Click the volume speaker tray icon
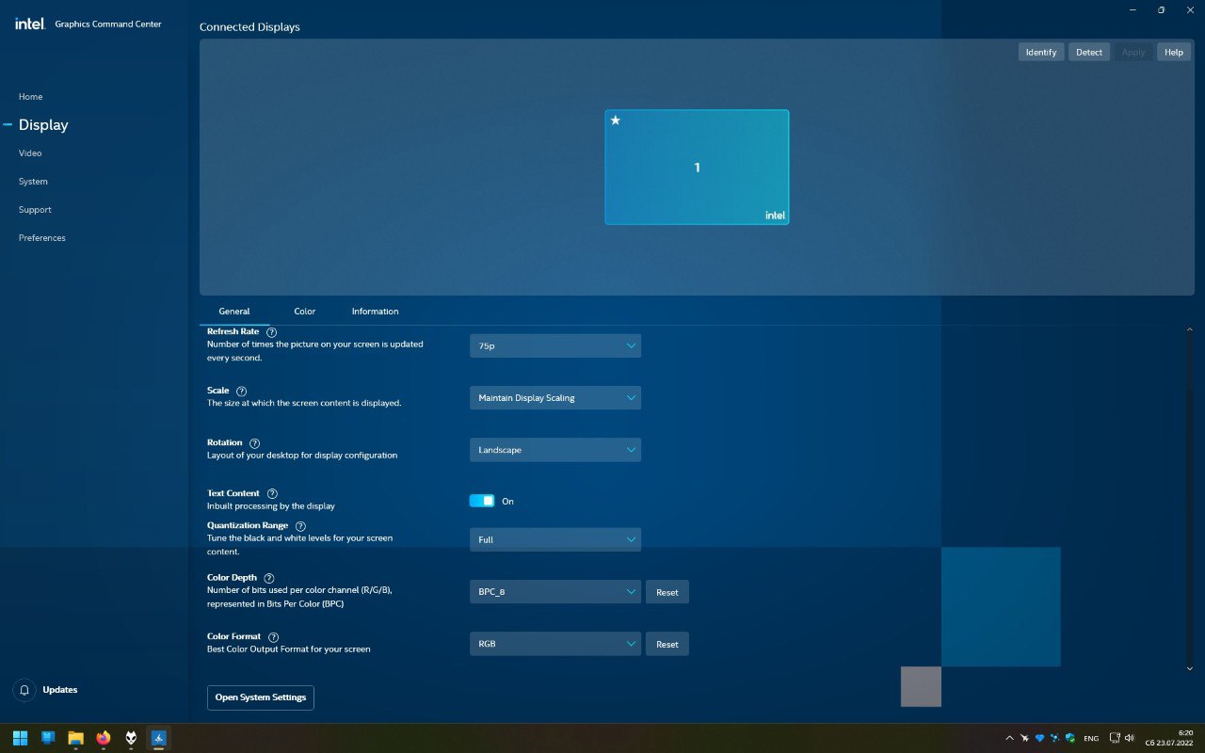The height and width of the screenshot is (753, 1205). [1129, 738]
